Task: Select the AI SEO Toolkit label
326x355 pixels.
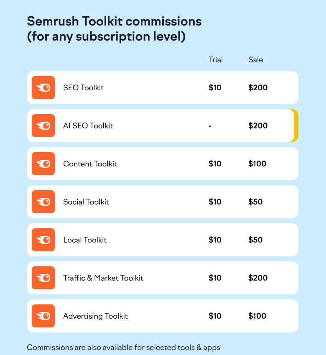Action: click(88, 126)
